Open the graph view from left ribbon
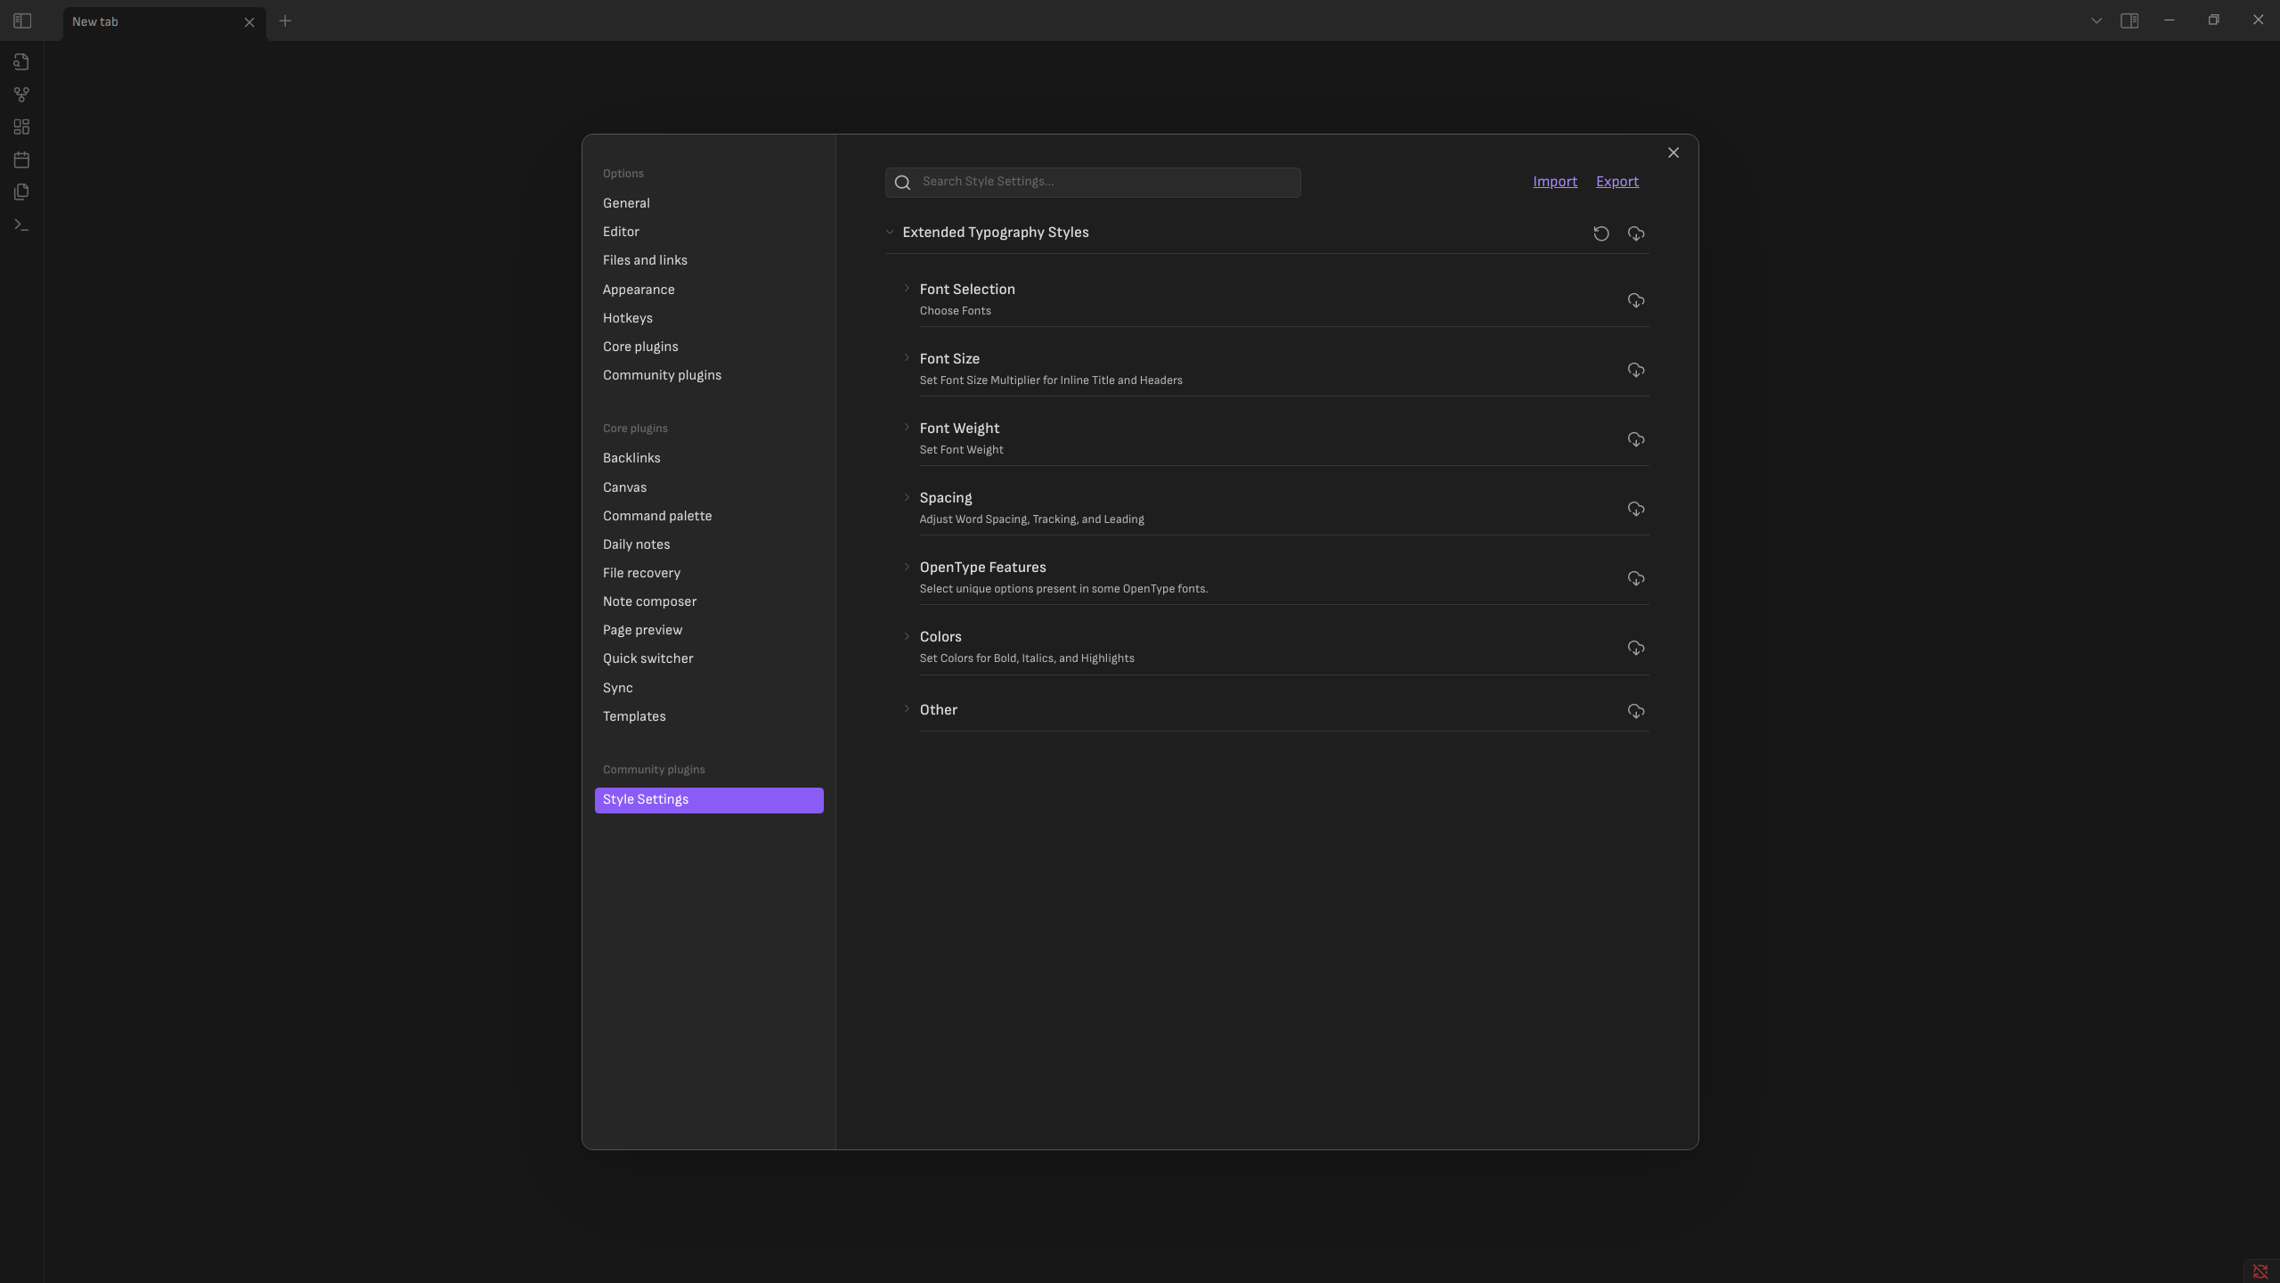Viewport: 2280px width, 1283px height. point(21,94)
